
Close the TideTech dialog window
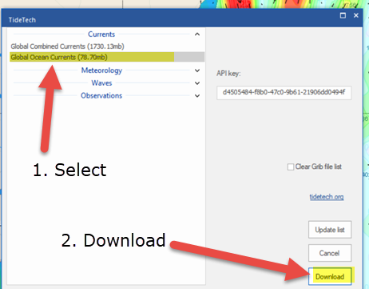coord(356,15)
